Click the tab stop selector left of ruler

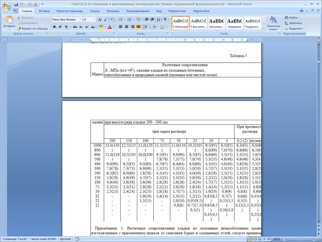pos(4,40)
